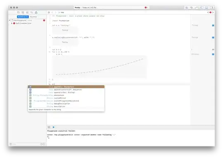Toggle inline result for first Testing value
This screenshot has width=223, height=158.
click(x=213, y=26)
